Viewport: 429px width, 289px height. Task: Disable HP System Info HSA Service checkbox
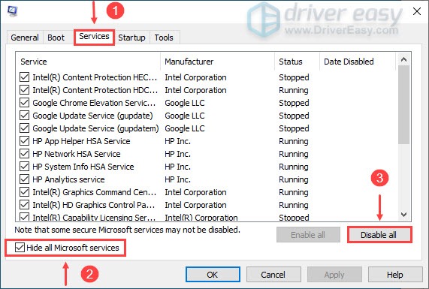(24, 167)
